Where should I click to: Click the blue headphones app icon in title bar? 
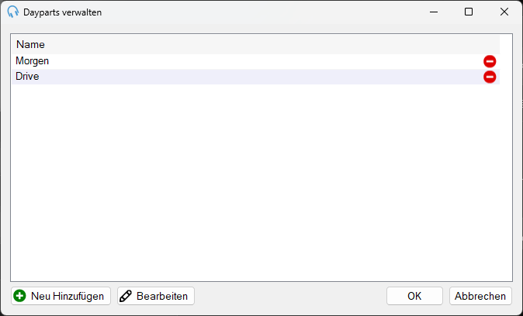[x=12, y=12]
